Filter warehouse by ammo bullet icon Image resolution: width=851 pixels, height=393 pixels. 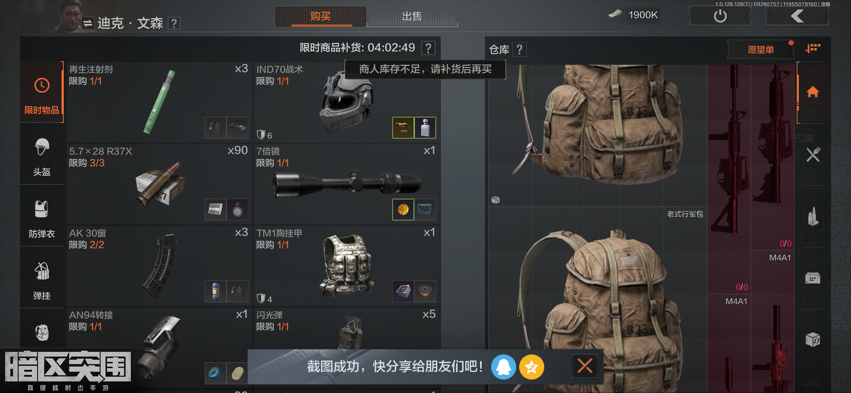pos(813,217)
